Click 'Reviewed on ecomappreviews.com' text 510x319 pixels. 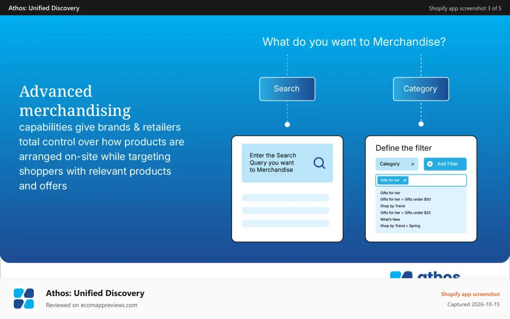(91, 305)
